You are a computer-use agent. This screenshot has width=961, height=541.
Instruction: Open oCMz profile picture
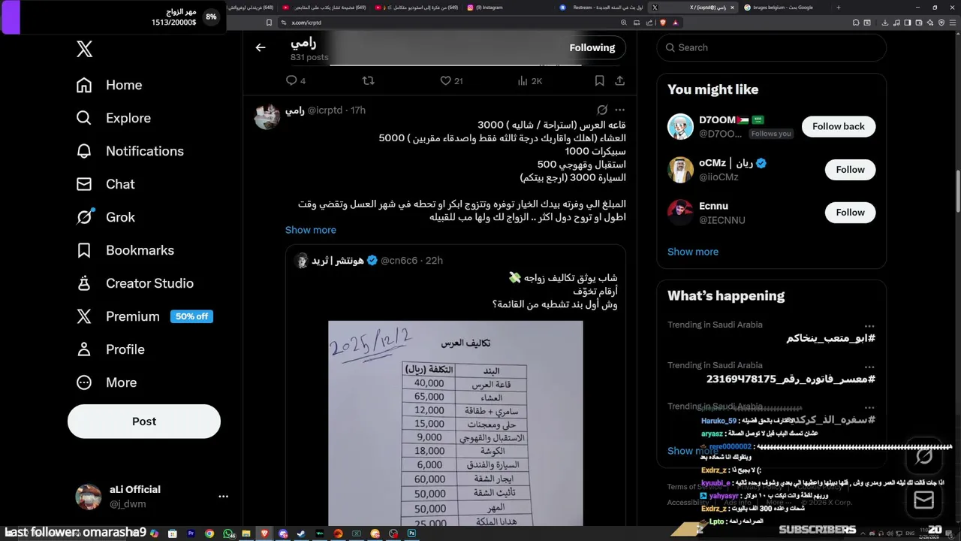681,170
